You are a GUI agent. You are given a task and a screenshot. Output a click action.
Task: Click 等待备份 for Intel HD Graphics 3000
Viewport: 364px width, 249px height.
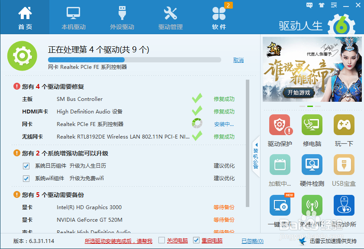tap(224, 207)
